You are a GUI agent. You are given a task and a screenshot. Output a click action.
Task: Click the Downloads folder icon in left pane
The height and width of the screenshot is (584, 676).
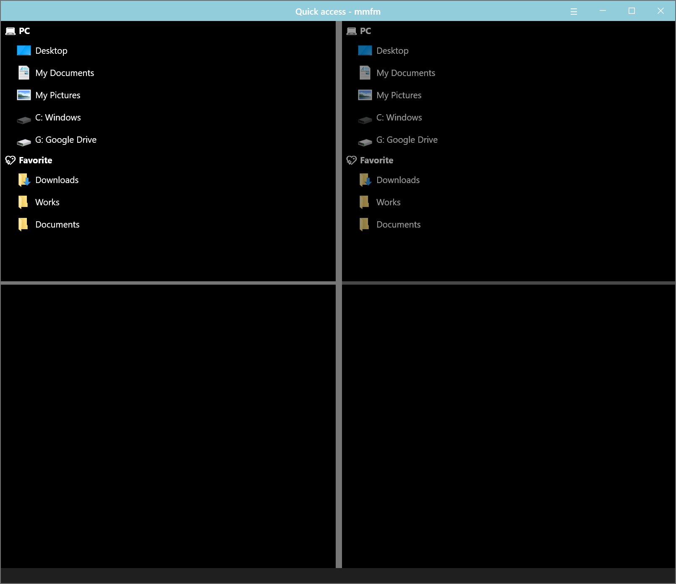pos(24,180)
